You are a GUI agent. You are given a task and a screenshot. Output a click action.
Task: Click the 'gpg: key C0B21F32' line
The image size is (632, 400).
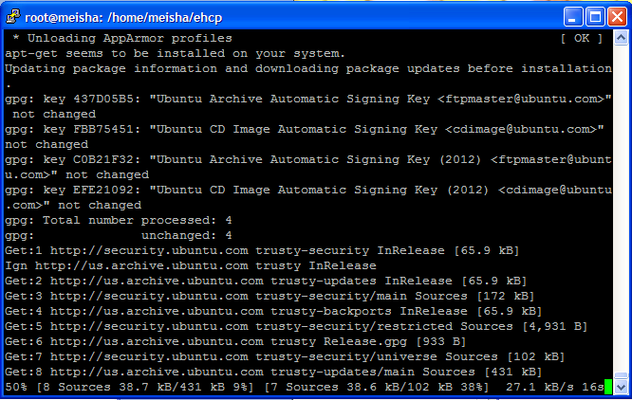(308, 160)
